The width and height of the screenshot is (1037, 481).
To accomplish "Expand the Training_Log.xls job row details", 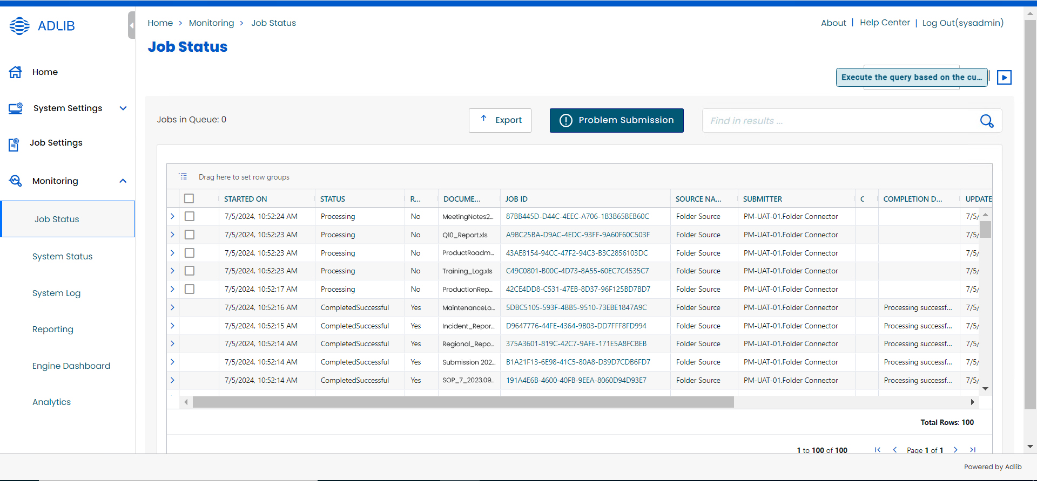I will point(172,271).
